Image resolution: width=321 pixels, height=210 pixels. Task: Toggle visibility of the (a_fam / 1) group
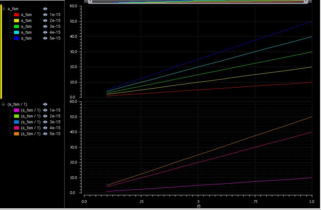[45, 104]
